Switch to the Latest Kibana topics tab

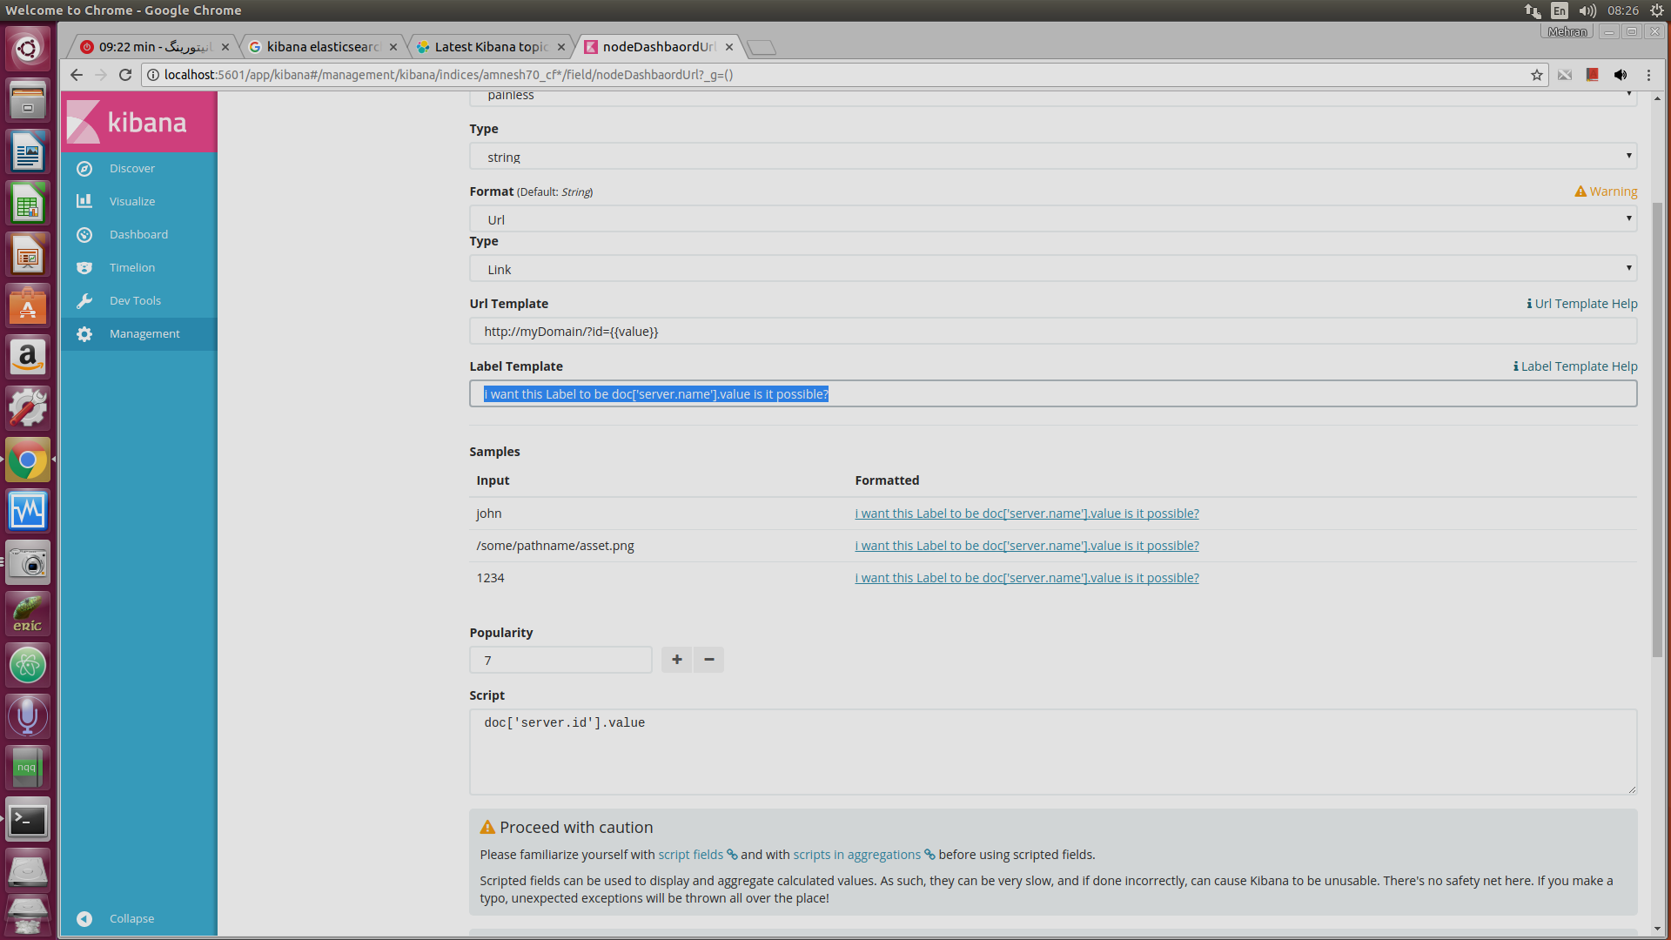(x=491, y=47)
